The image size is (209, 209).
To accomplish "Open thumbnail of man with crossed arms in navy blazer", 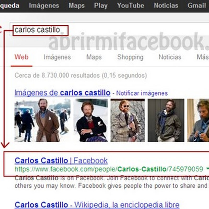I will [90, 120].
